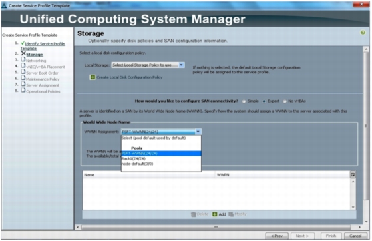This screenshot has width=372, height=241.
Task: Click the horizontal scrollbar left arrow
Action: coord(78,227)
